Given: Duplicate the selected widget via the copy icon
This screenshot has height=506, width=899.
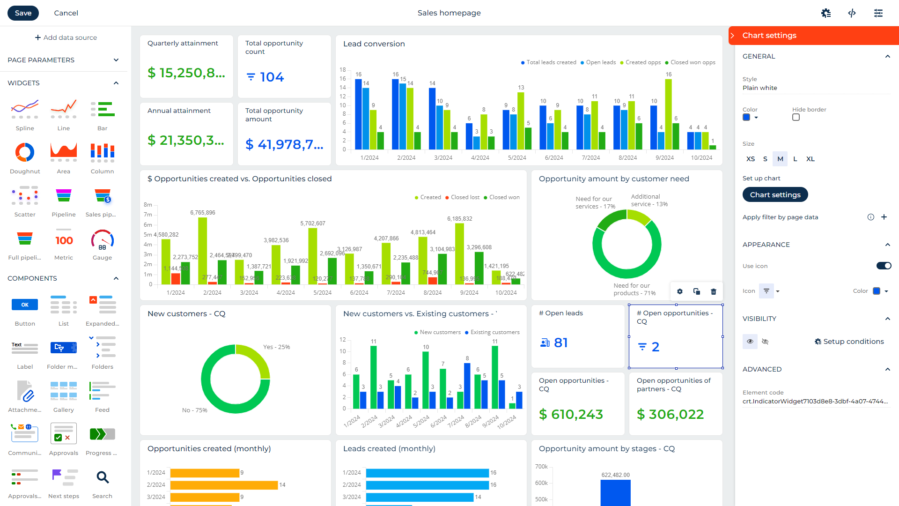Looking at the screenshot, I should click(x=697, y=291).
